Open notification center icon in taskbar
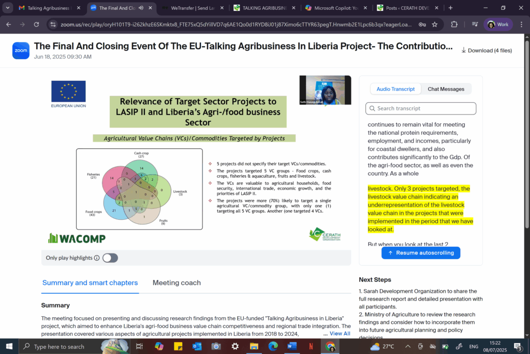The width and height of the screenshot is (530, 354). 518,346
